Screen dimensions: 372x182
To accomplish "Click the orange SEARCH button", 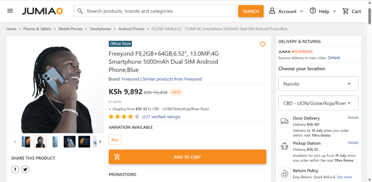I will [x=251, y=11].
